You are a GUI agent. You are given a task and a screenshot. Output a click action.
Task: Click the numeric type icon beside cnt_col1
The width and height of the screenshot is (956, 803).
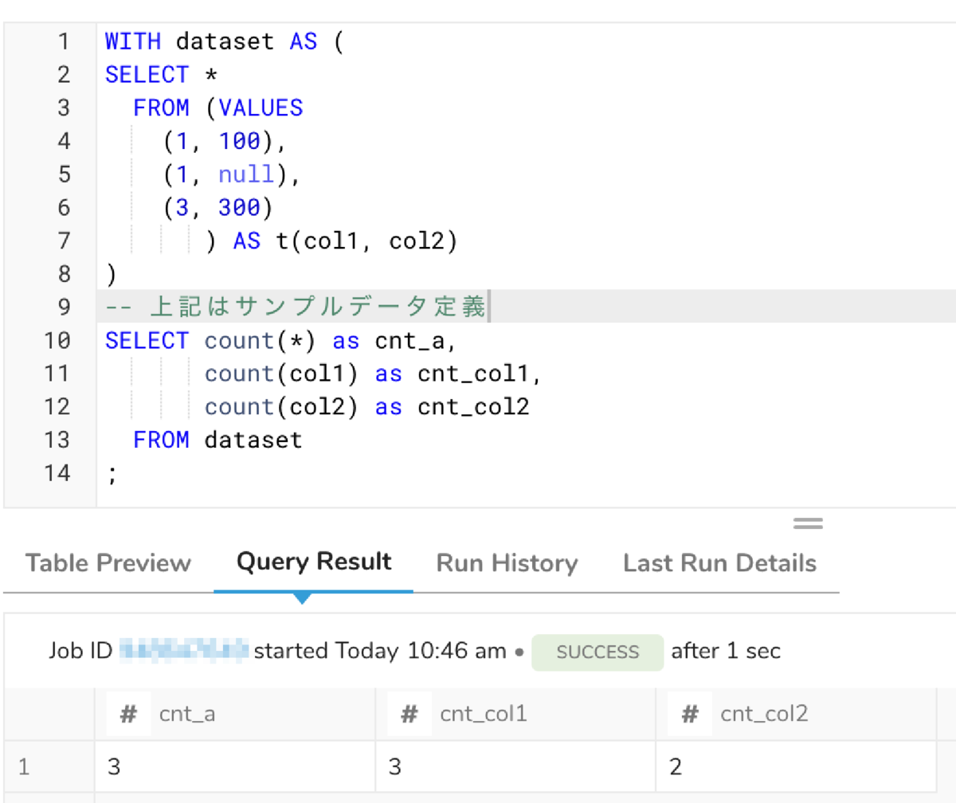point(408,714)
